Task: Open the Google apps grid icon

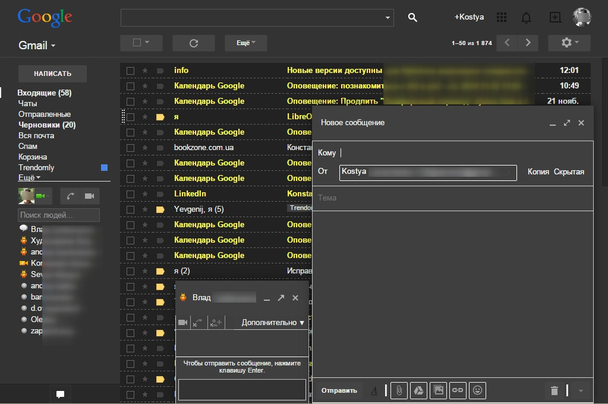Action: [502, 17]
